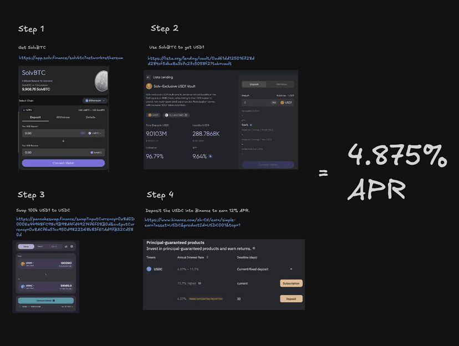
Task: Open the USD1 token selector in PancakeSwap
Action: coord(27,264)
